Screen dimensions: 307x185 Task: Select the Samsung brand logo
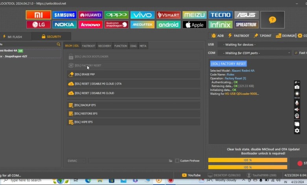coord(65,15)
